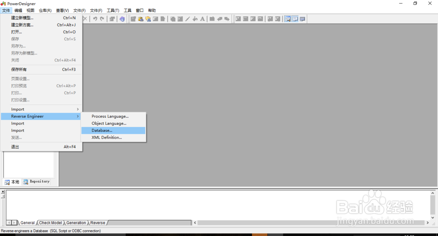Click the left-pointing arrow toolbar icon

[219, 19]
